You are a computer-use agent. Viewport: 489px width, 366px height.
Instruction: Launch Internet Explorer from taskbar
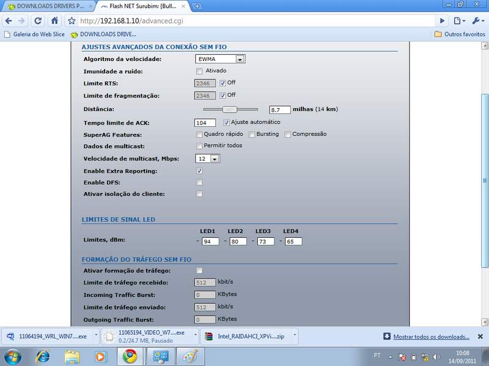(43, 357)
